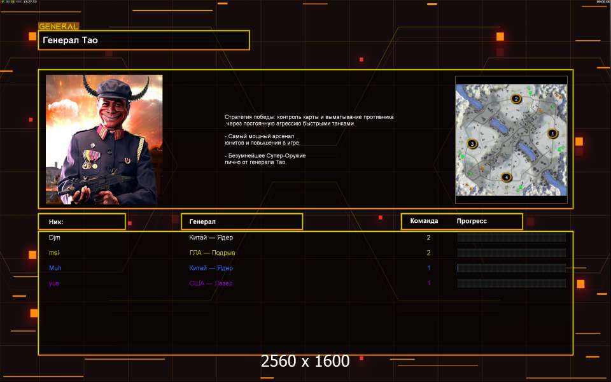Click 'ГЛА — Подрыв' general entry
611x382 pixels.
[x=212, y=253]
